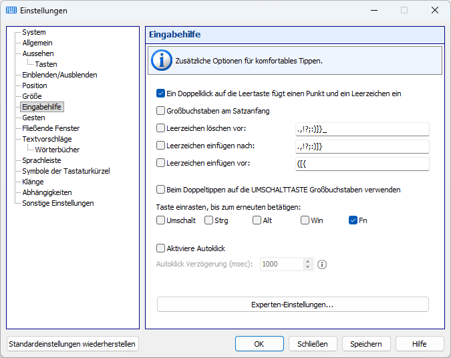This screenshot has height=358, width=451.
Task: Open Sprachleiste settings
Action: click(41, 160)
